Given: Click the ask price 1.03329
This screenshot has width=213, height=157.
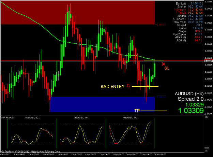Looking at the screenshot, I should coord(194,105).
